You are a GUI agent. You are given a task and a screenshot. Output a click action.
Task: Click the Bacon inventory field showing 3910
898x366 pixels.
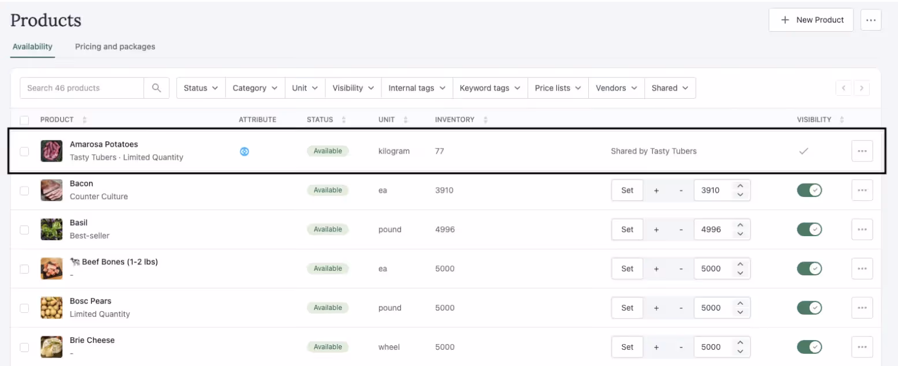722,190
